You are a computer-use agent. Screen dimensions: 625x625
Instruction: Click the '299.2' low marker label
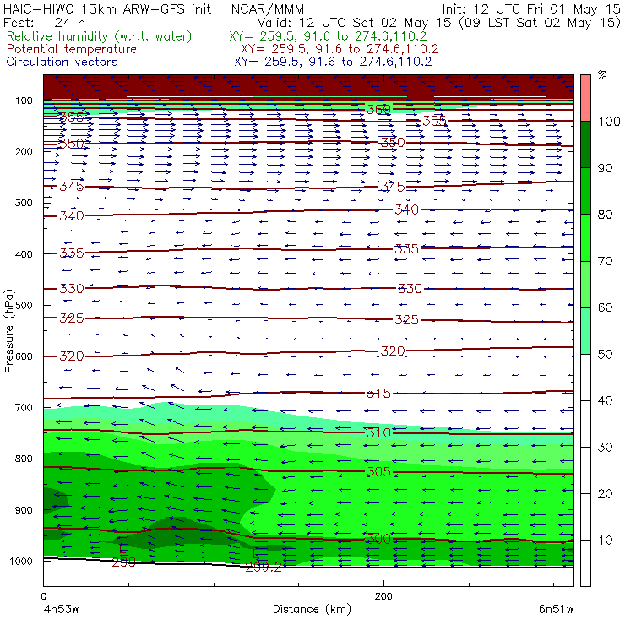coord(264,568)
